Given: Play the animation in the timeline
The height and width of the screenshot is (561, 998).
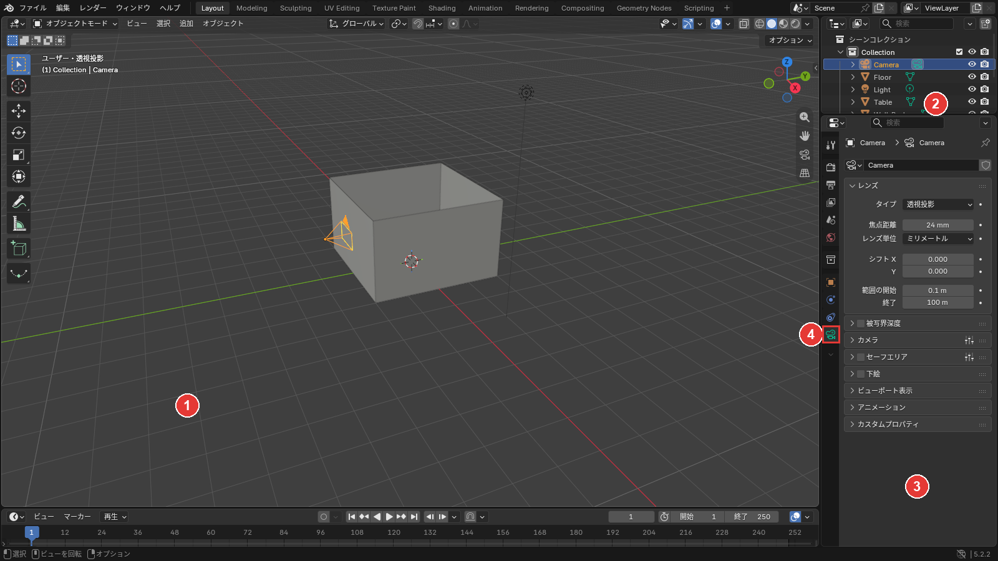Looking at the screenshot, I should point(389,517).
